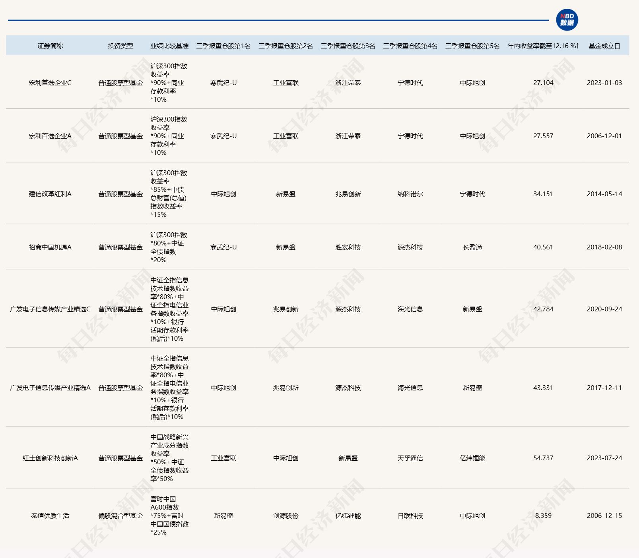639x558 pixels.
Task: Click 广发电子信息传媒产业精选A fund name
Action: coord(50,388)
